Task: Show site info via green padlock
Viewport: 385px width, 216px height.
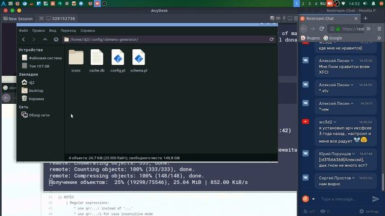Action: click(x=338, y=29)
